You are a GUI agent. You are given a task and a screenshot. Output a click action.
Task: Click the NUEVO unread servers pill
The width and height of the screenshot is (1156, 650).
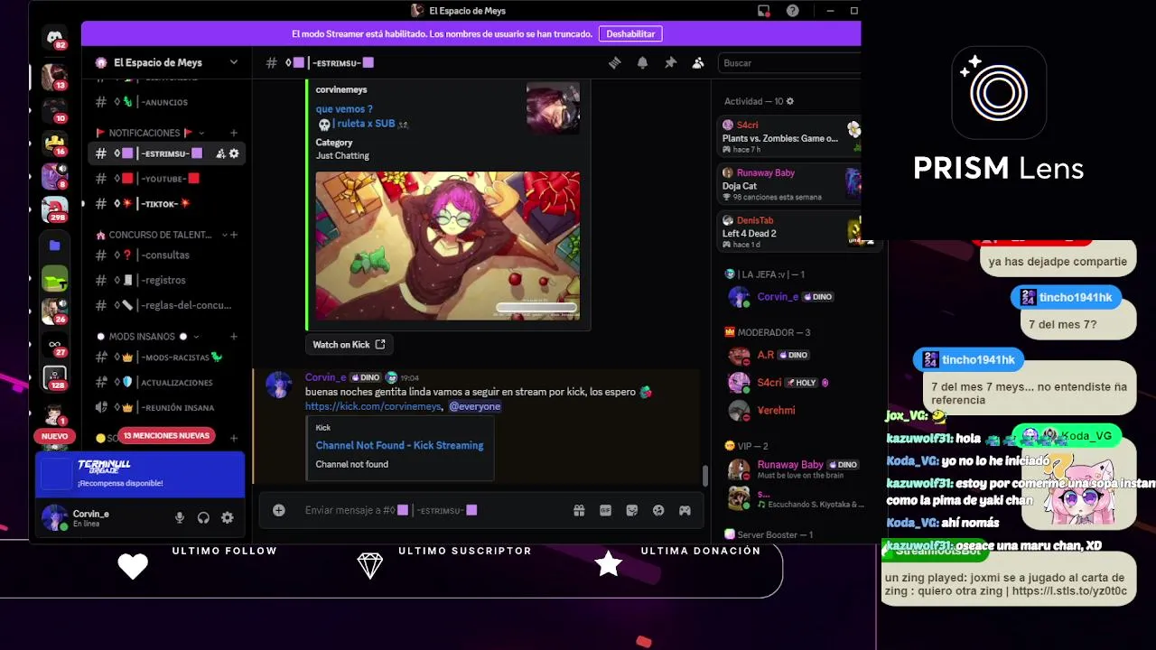pos(54,436)
